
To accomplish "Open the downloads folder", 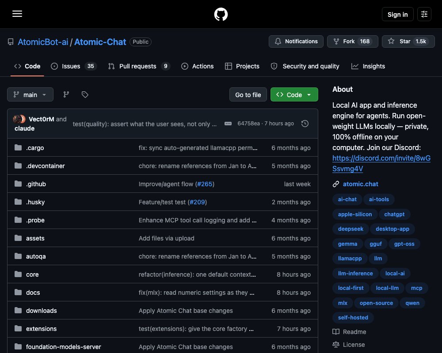I will point(42,311).
